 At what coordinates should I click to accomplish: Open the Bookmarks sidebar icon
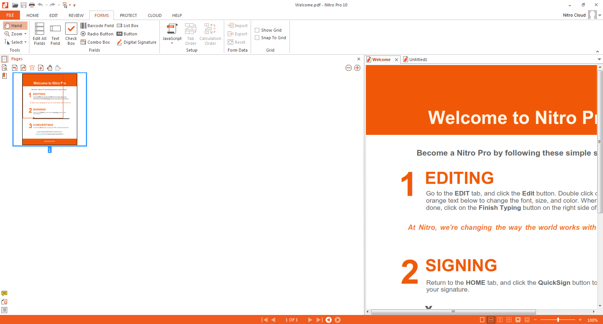pyautogui.click(x=5, y=76)
